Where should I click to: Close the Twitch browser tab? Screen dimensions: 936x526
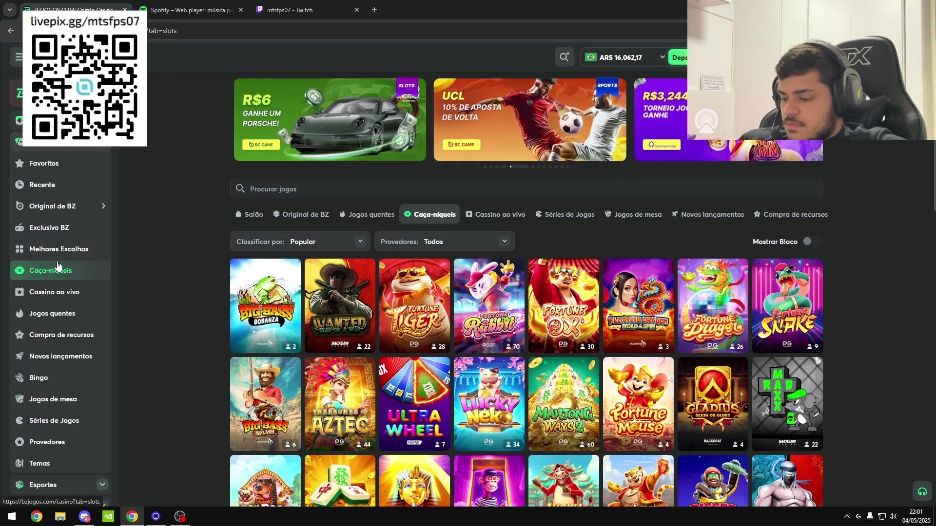357,10
